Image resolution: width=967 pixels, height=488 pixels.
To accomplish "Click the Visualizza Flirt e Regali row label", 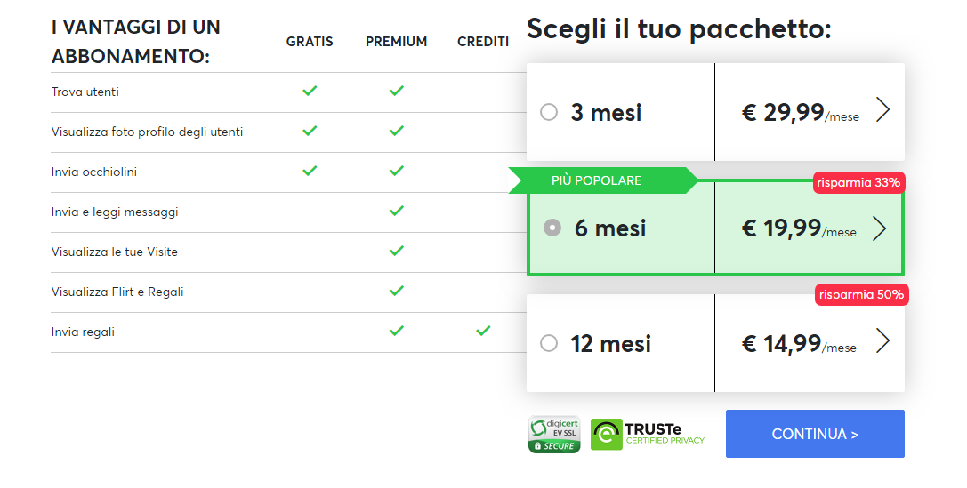I will [117, 292].
